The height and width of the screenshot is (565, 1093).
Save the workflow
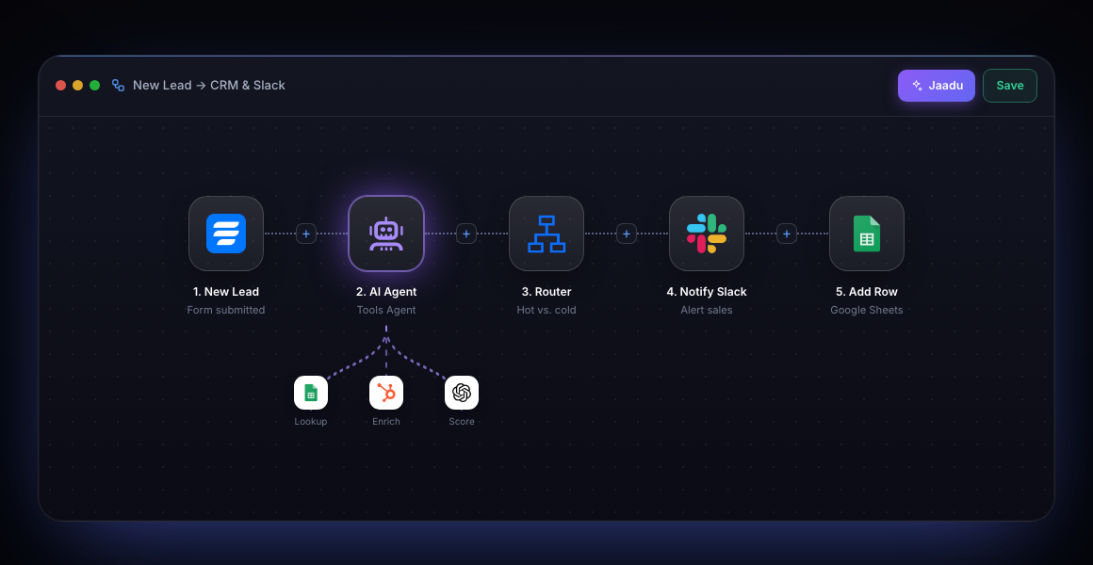click(1010, 86)
